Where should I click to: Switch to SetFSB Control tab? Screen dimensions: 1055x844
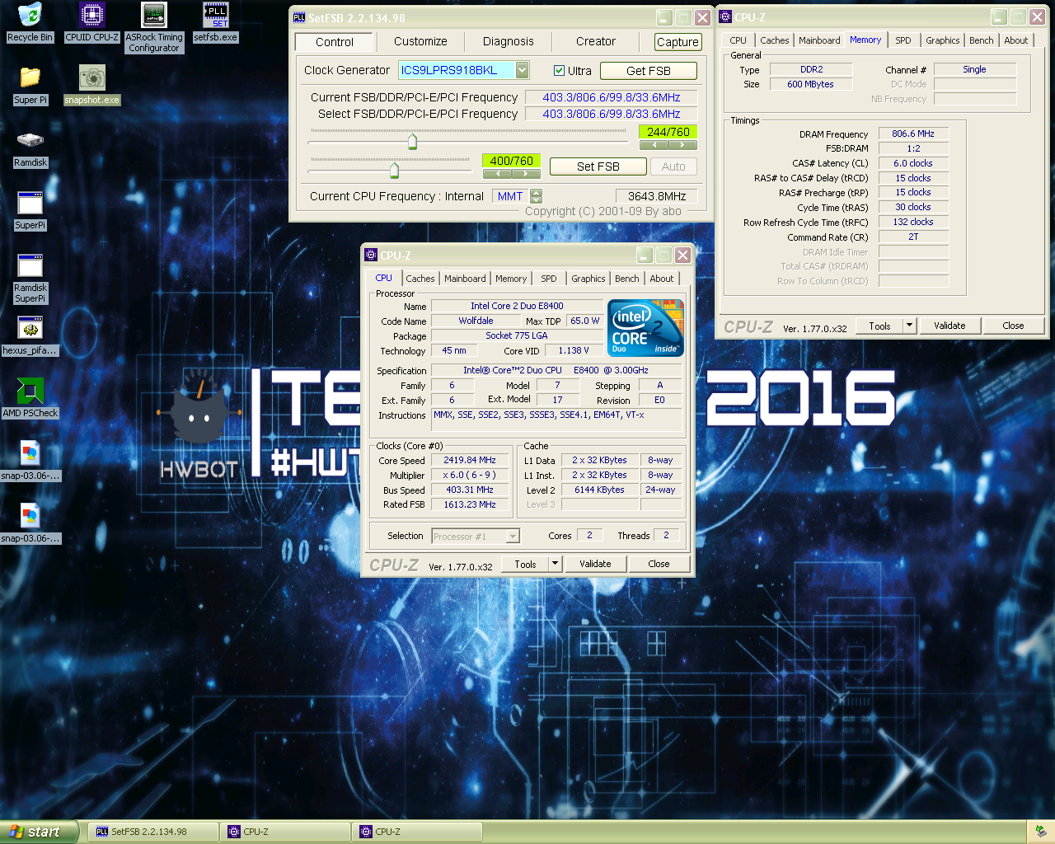pos(335,42)
